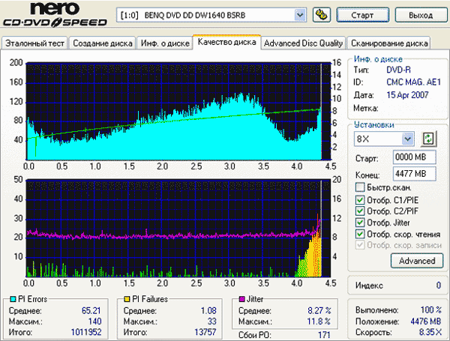
Task: Click the PI Failures total value 13757
Action: tap(205, 332)
